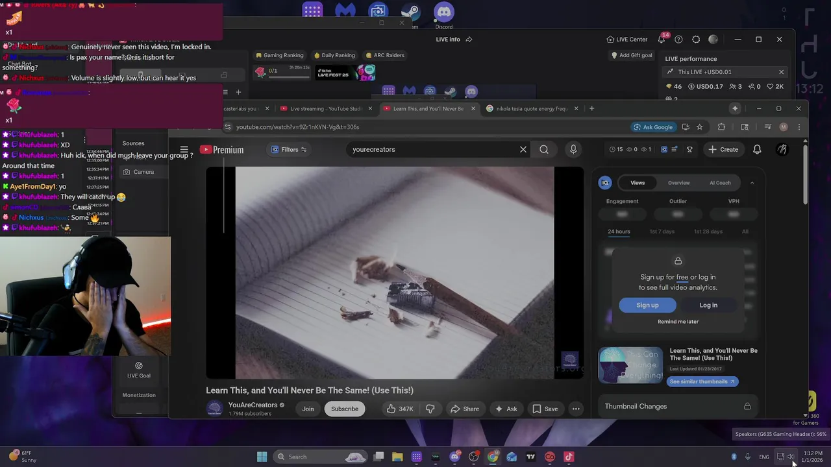Click the ARC Raiders tag
The width and height of the screenshot is (831, 467).
click(x=385, y=56)
